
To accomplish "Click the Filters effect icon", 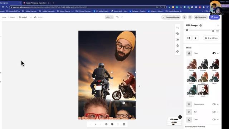I will (189, 53).
